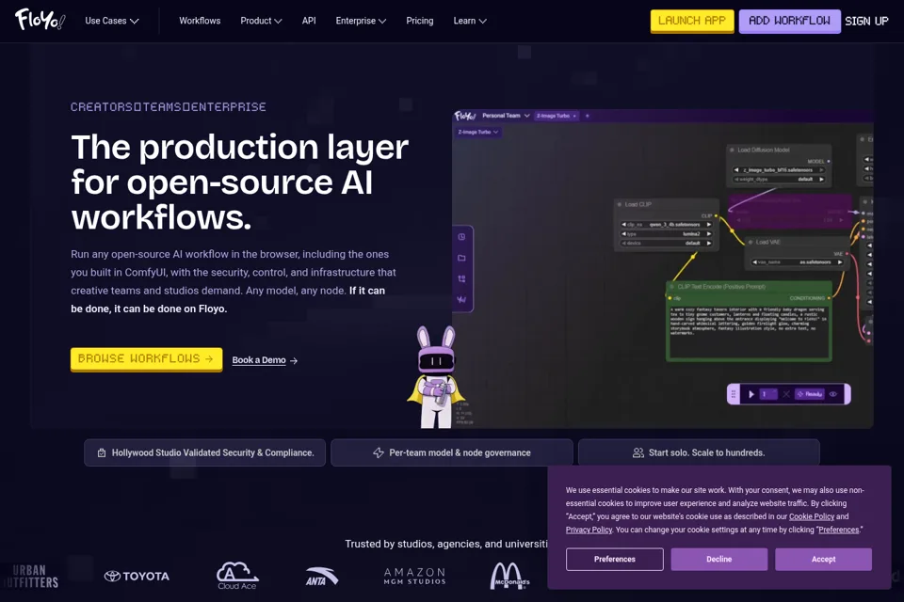Select the positive prompt text box
This screenshot has width=904, height=602.
[749, 331]
